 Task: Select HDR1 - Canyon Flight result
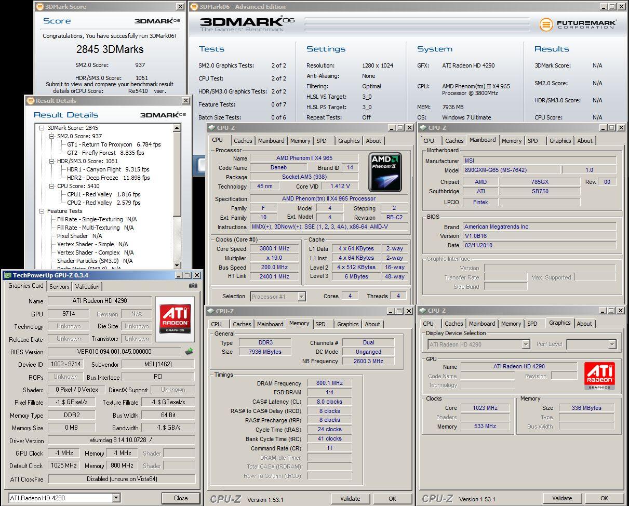pos(108,169)
